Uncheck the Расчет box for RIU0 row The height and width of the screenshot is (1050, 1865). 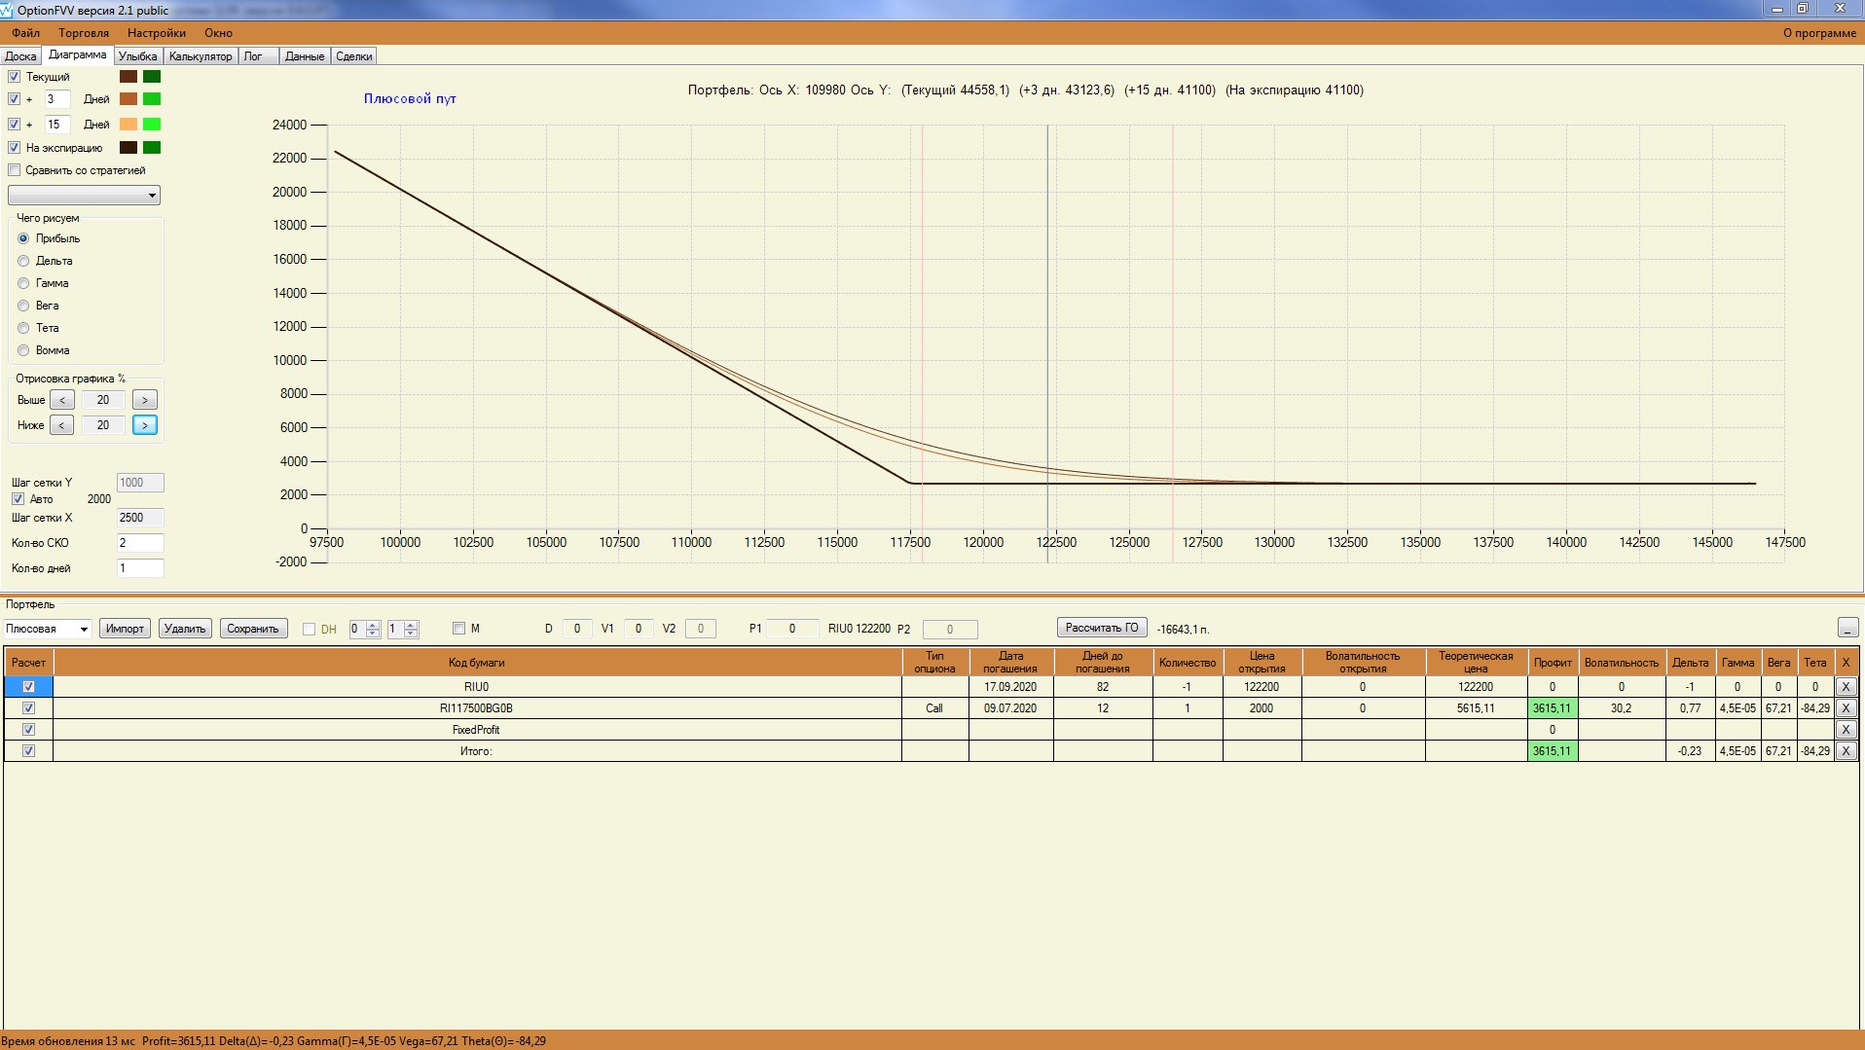tap(28, 687)
